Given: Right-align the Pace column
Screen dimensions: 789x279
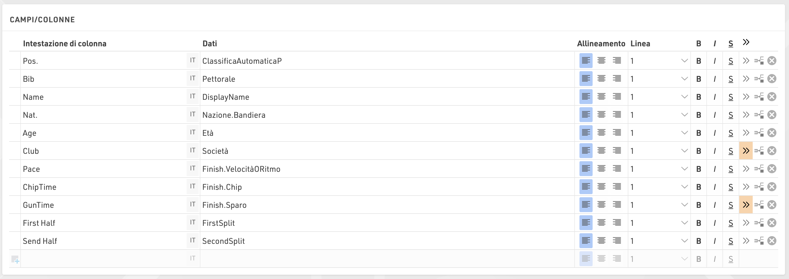Looking at the screenshot, I should pos(617,169).
